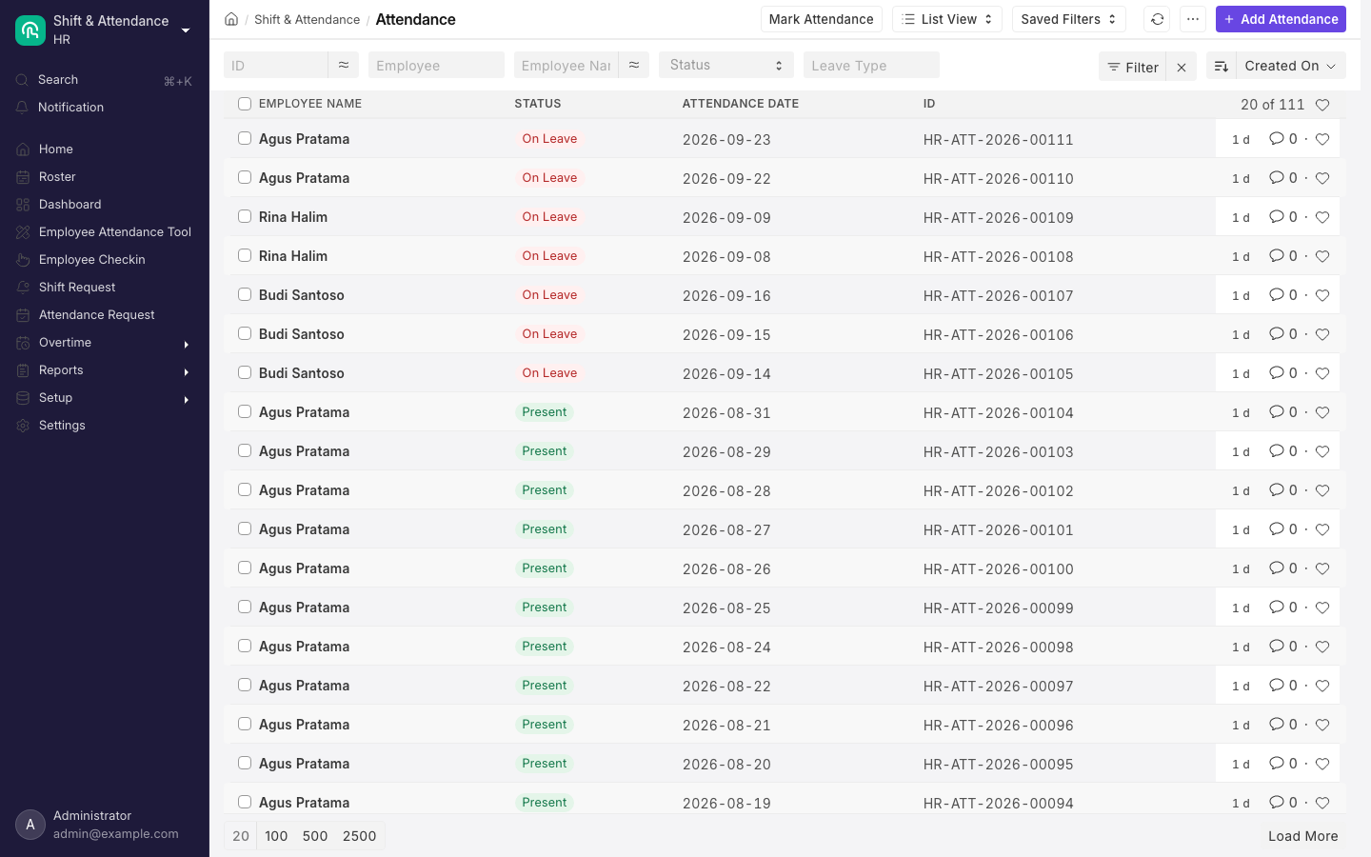Check the row for HR-ATT-2026-00111
Viewport: 1371px width, 857px height.
pos(245,138)
